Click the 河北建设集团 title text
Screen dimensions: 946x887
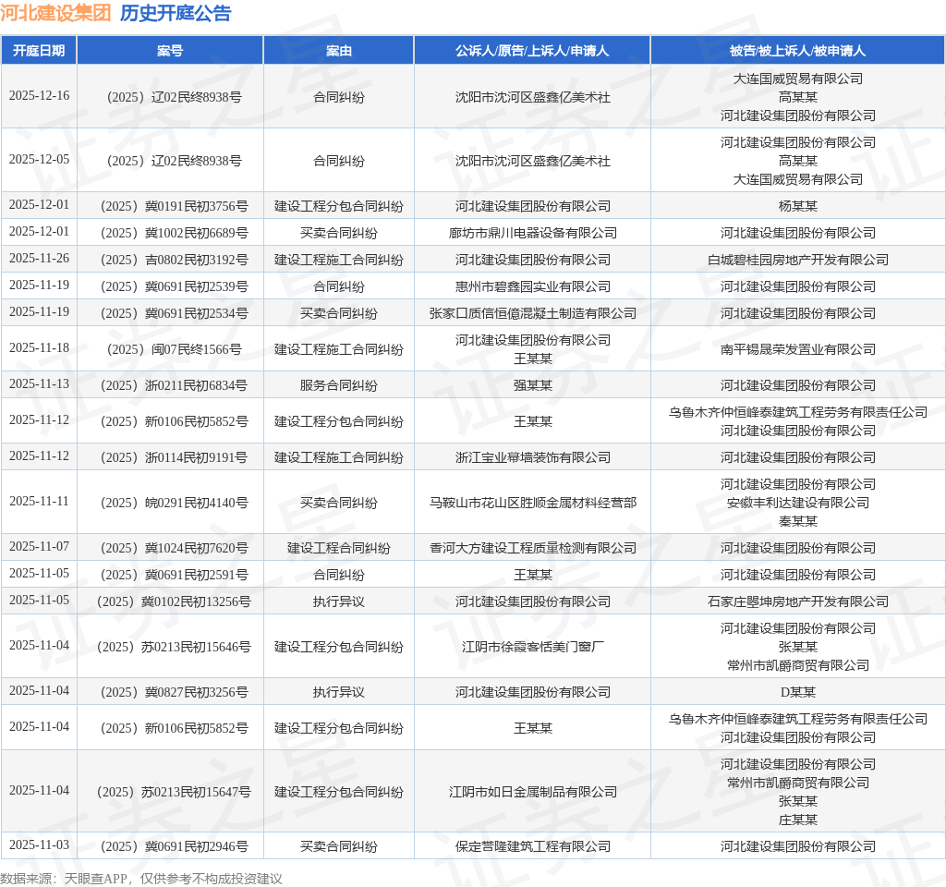coord(55,13)
